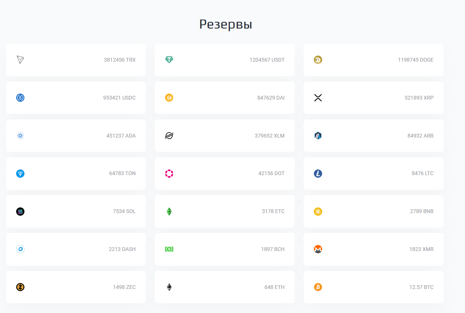This screenshot has height=313, width=465.
Task: Click the 1498 ZEC reserve text
Action: (x=124, y=287)
